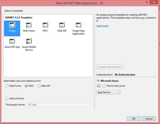
Task: Pick the MVC template icon
Action: [x=45, y=25]
